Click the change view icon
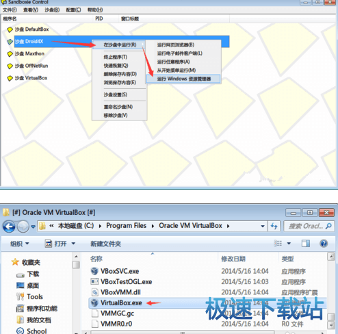This screenshot has width=338, height=334. (278, 244)
